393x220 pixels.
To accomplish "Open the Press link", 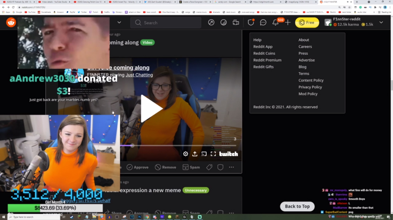I will click(303, 53).
